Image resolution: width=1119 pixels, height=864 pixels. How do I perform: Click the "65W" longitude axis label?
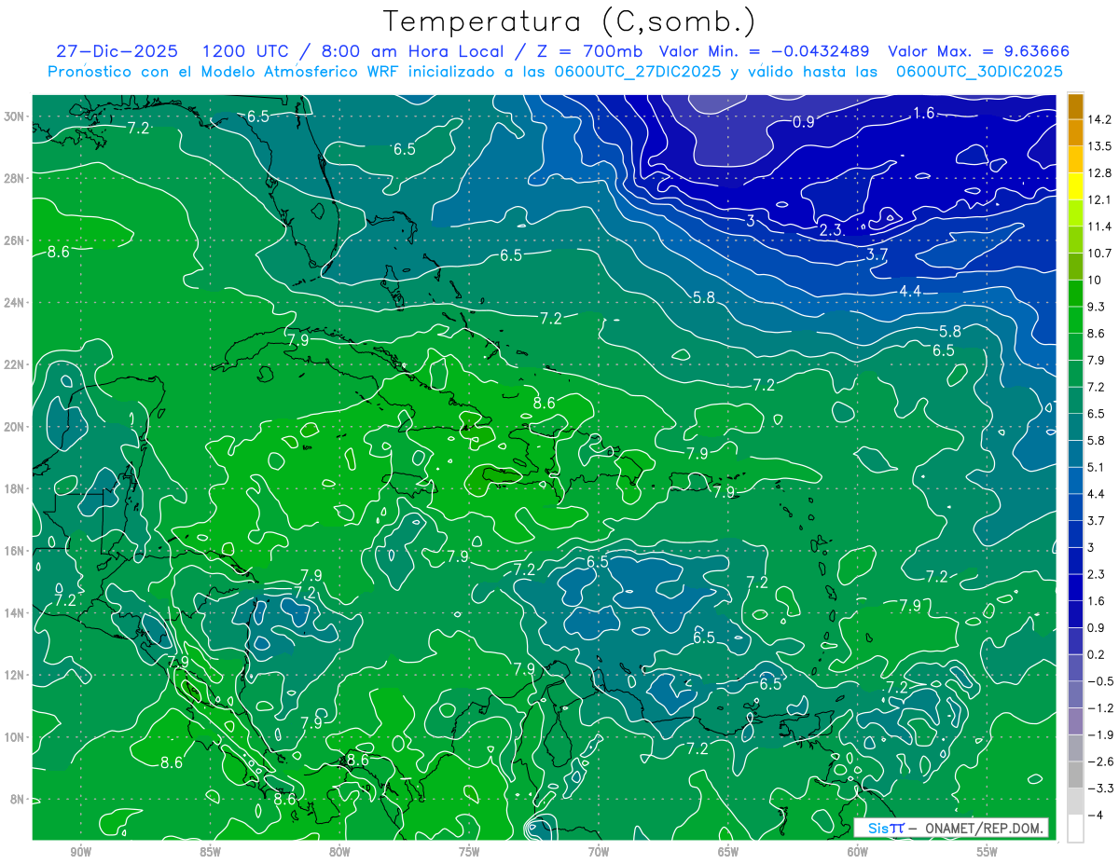click(x=728, y=852)
